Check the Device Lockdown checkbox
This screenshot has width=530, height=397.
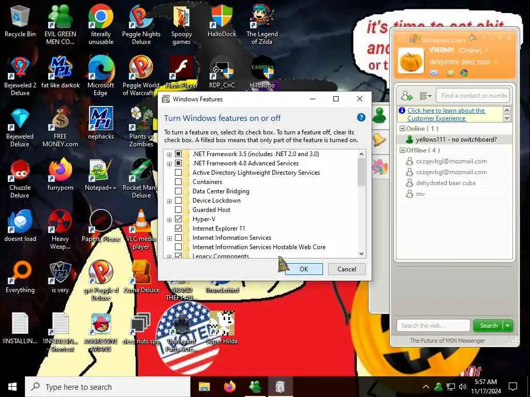tap(178, 201)
